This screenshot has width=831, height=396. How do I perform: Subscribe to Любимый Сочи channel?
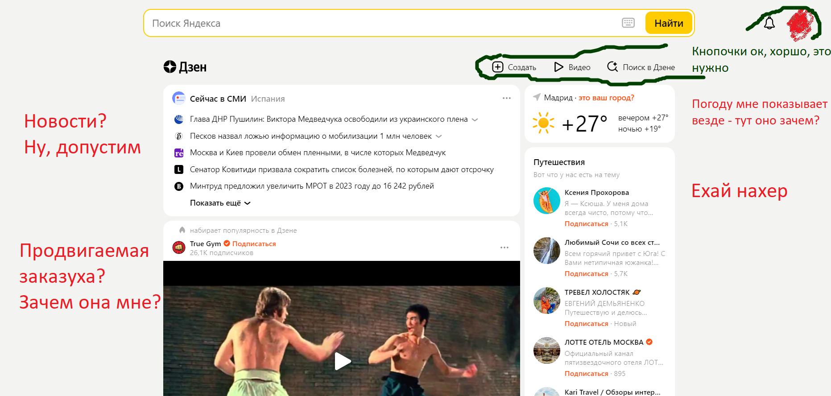coord(587,274)
